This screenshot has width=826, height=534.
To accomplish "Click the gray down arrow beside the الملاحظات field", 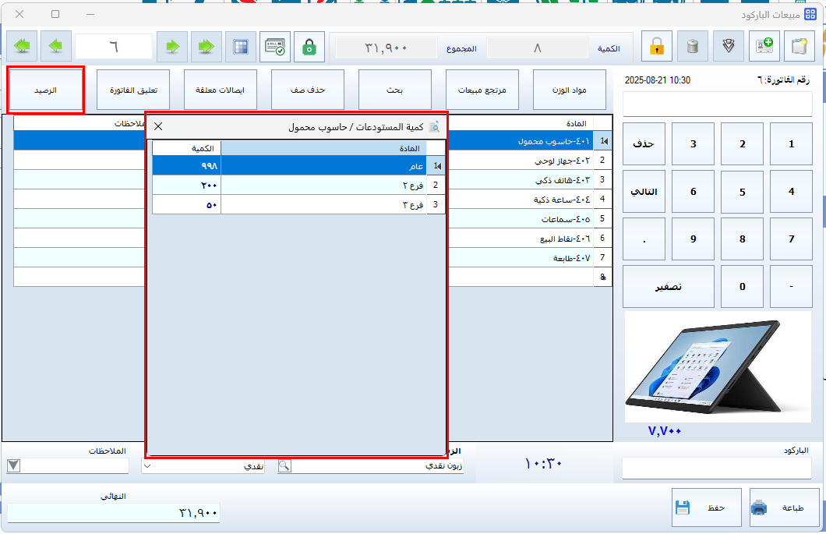I will tap(14, 465).
